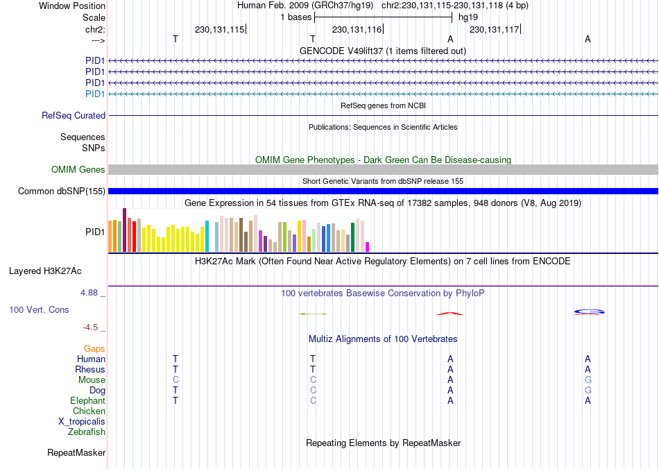Click the Multiz Alignments of 100 Vertebrates title
Viewport: 659px width, 469px height.
coord(383,339)
